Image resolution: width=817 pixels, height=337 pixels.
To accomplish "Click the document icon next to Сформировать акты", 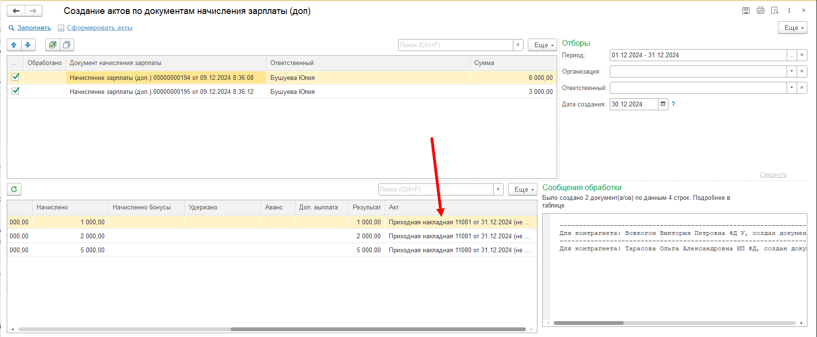I will coord(61,28).
